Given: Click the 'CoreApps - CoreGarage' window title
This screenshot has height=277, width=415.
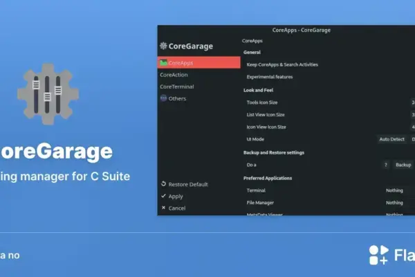Looking at the screenshot, I should point(301,30).
